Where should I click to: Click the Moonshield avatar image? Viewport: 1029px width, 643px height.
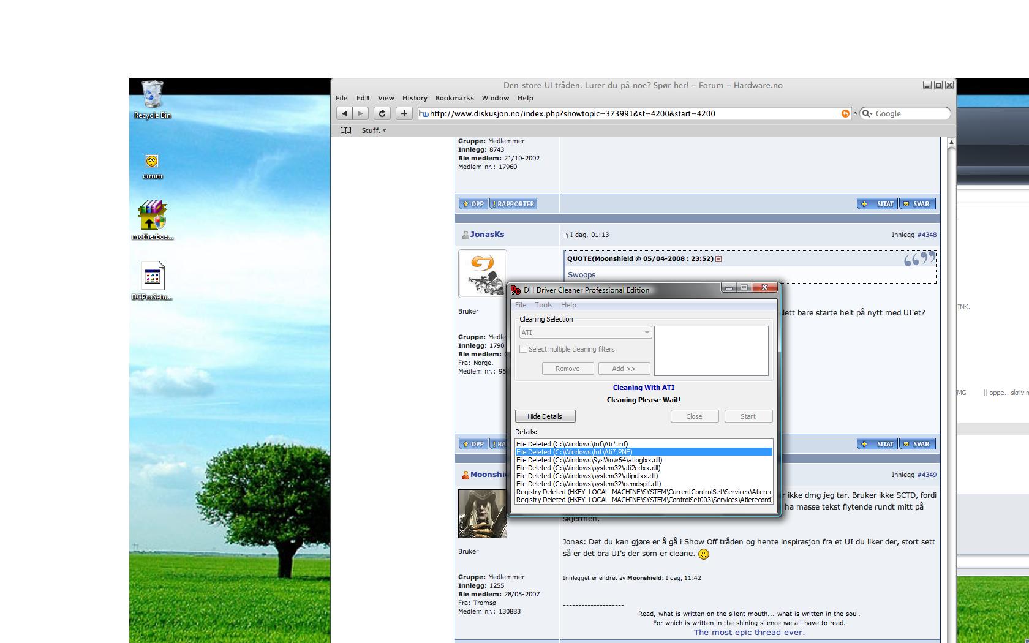(x=483, y=514)
